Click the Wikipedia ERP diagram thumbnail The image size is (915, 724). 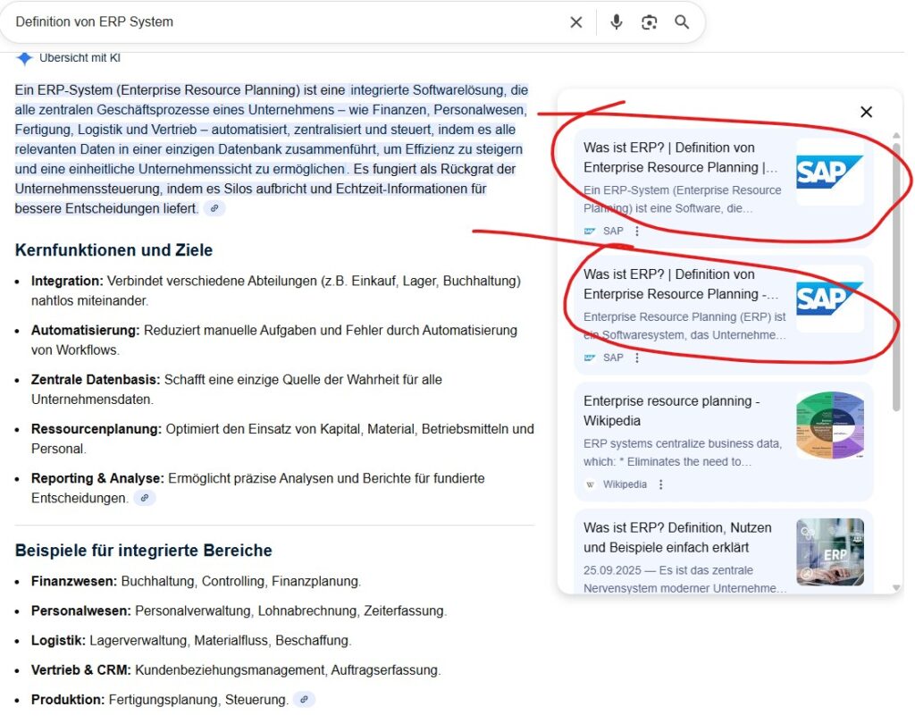(x=830, y=425)
